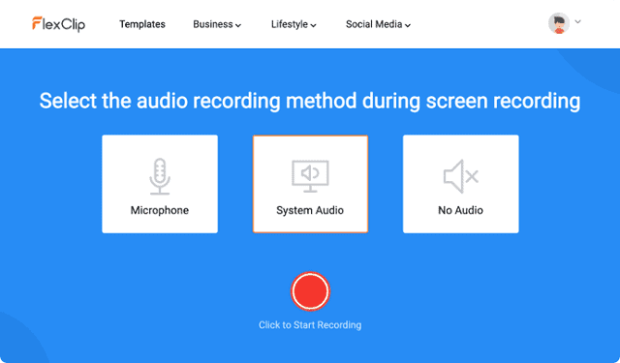The width and height of the screenshot is (620, 363).
Task: Click the 'Select the audio recording method' heading
Action: (x=310, y=101)
